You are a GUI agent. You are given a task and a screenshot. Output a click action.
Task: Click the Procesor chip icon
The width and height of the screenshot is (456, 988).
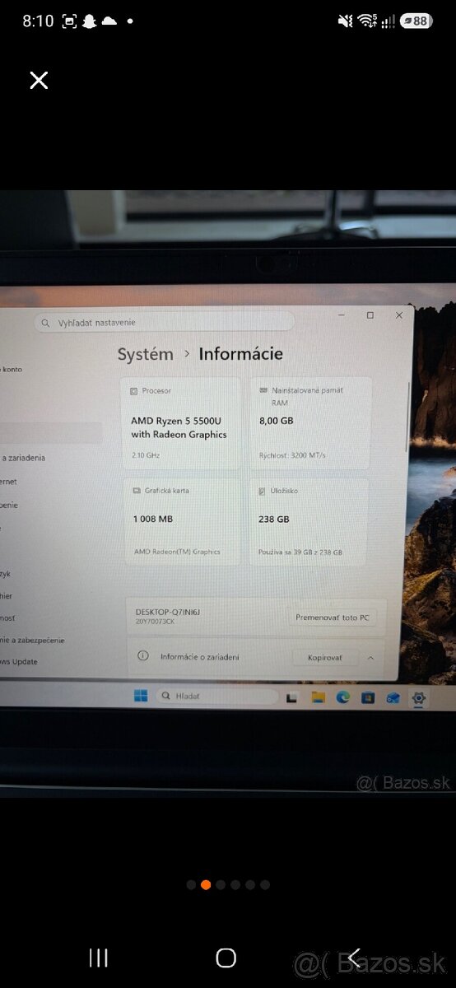coord(135,391)
